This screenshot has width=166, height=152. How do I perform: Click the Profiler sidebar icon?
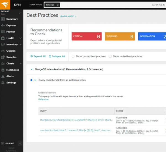click(3, 32)
